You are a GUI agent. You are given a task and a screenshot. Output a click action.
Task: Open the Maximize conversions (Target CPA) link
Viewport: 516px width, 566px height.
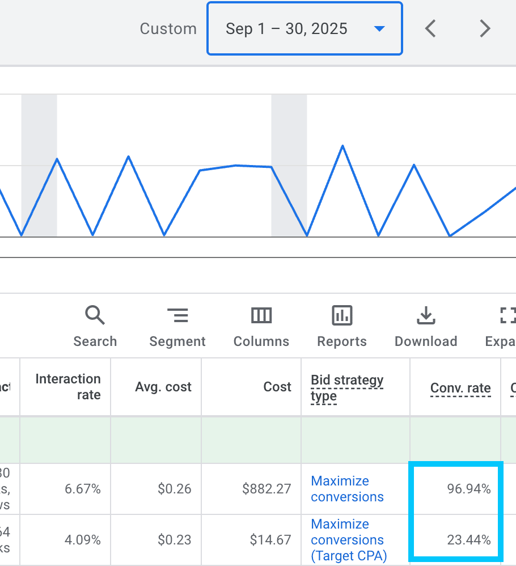pyautogui.click(x=347, y=540)
